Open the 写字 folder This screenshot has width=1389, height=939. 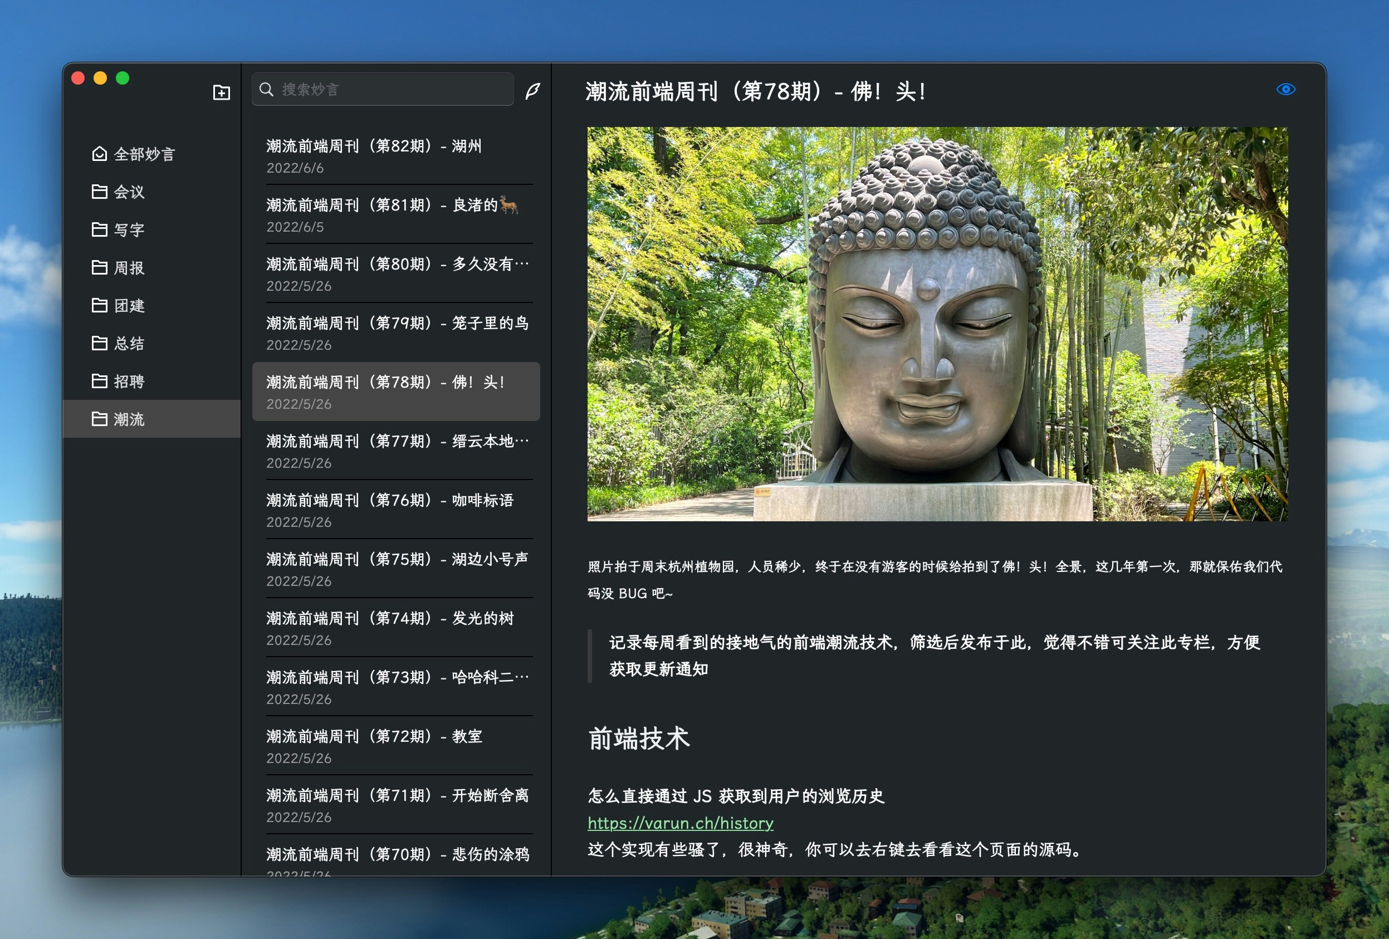point(151,229)
